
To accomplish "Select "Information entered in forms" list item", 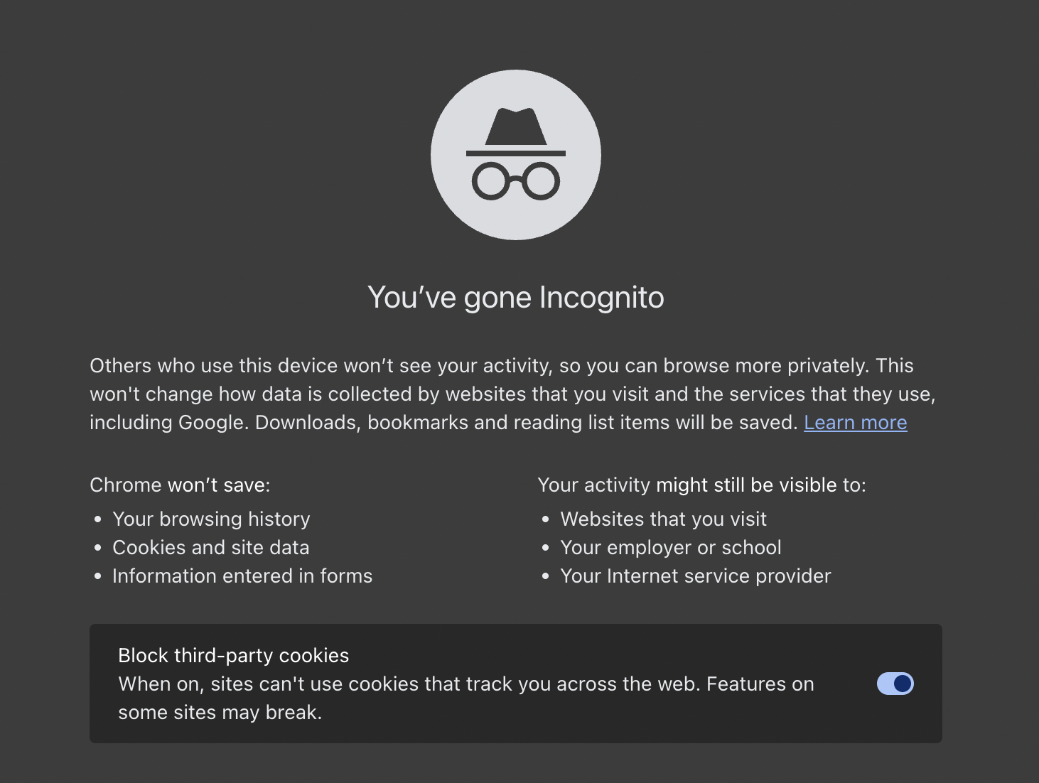I will point(242,576).
